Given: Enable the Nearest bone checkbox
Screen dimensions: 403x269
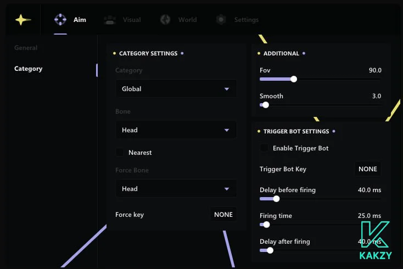Looking at the screenshot, I should (120, 153).
